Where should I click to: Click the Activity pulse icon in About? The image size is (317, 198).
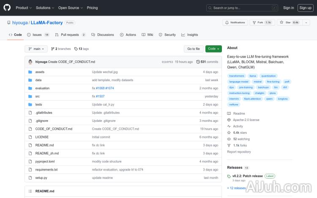pyautogui.click(x=229, y=126)
